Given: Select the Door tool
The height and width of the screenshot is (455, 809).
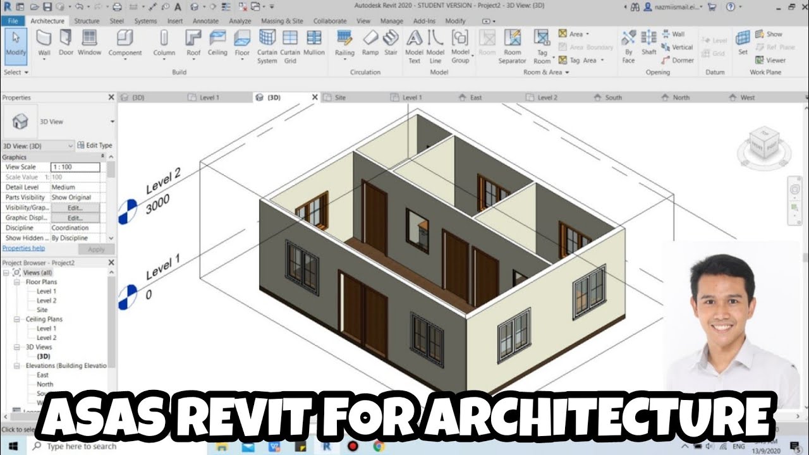Looking at the screenshot, I should tap(66, 43).
